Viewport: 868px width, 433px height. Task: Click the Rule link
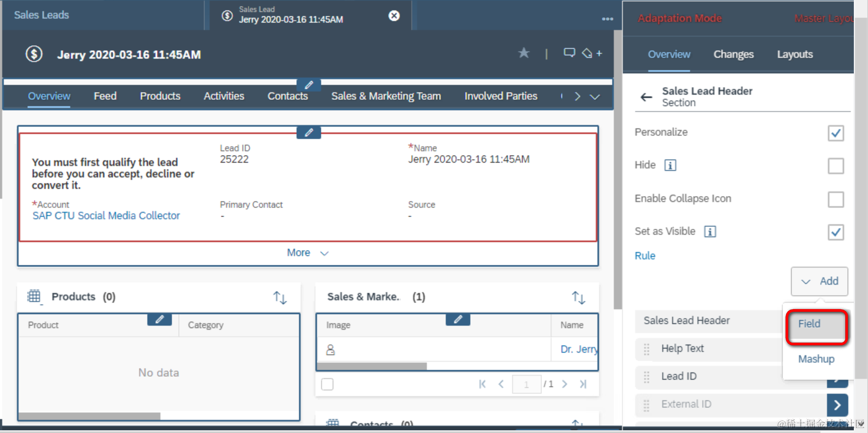645,256
